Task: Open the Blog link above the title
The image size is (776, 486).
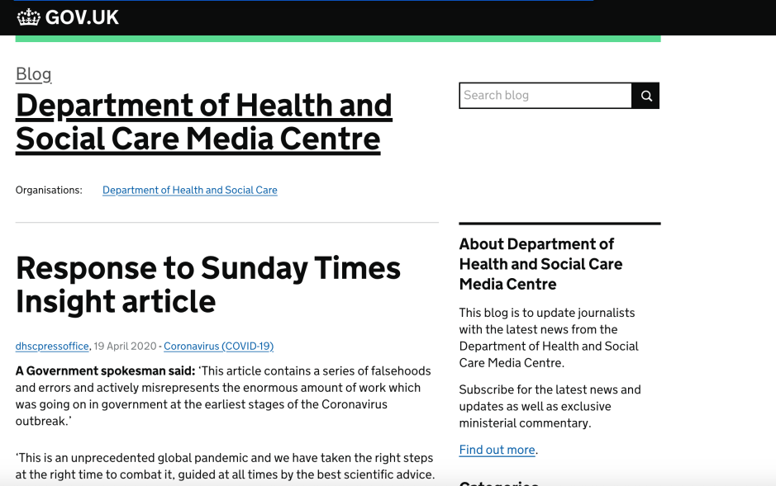Action: [x=33, y=74]
